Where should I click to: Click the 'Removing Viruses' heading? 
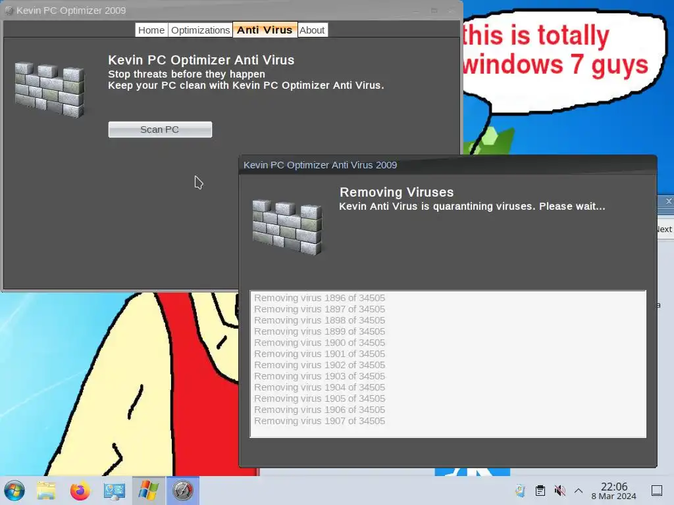[x=396, y=192]
